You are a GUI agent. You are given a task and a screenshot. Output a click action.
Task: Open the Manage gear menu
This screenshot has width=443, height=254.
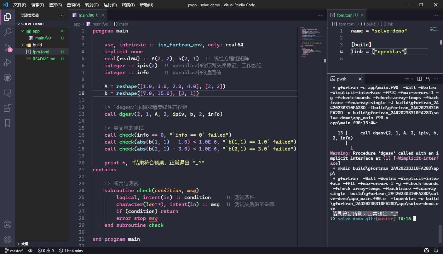click(x=8, y=239)
